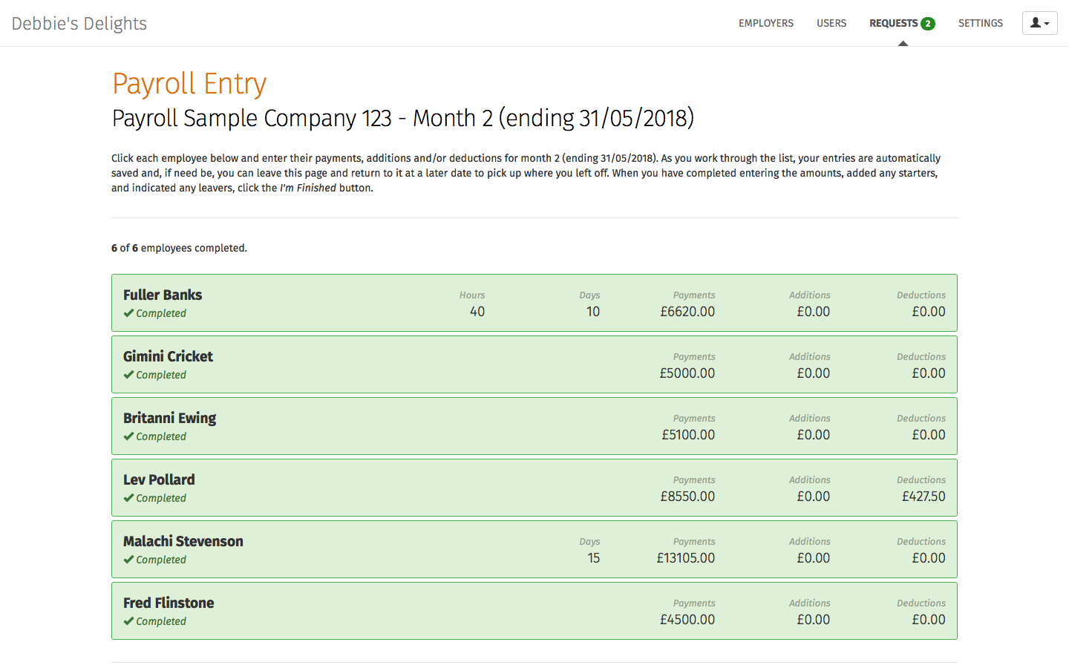
Task: Click the Completed checkmark under Fuller Banks
Action: tap(129, 313)
